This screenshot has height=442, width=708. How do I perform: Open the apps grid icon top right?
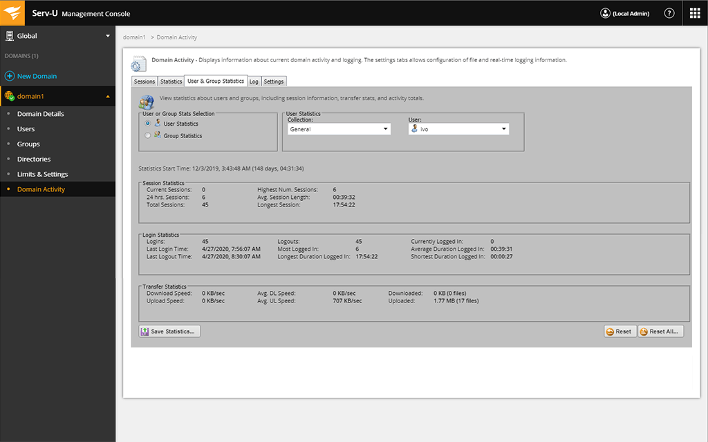click(695, 12)
